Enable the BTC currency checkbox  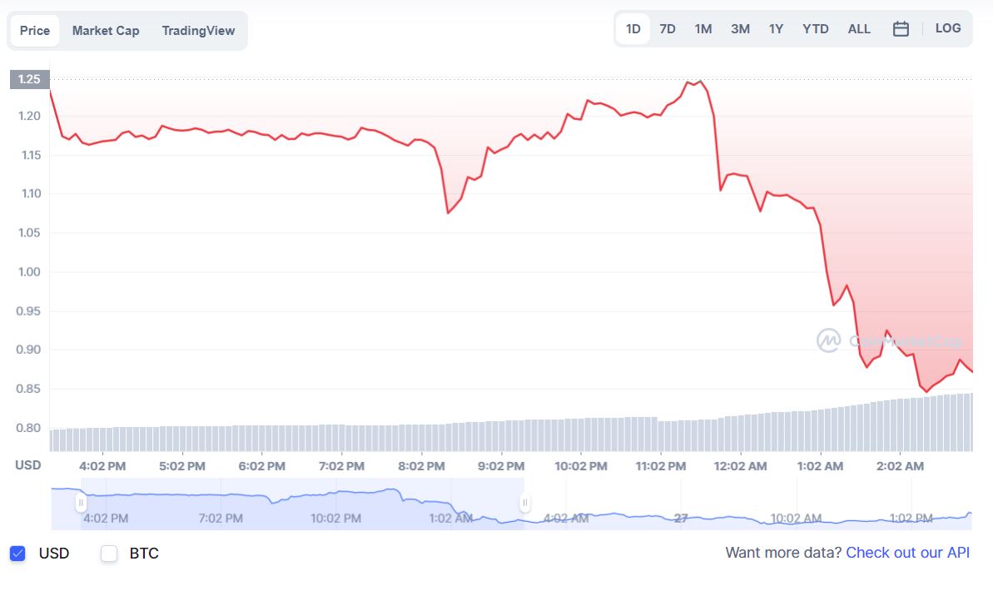[x=109, y=554]
